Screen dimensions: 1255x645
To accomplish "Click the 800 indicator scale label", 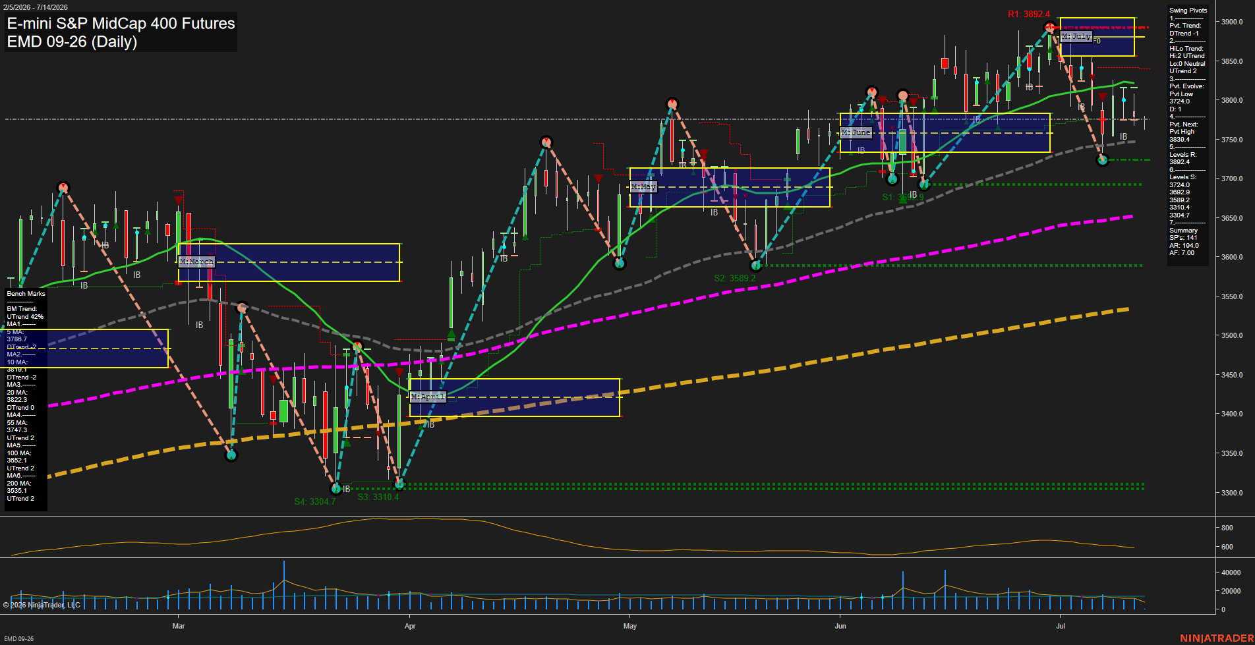I will click(1227, 528).
